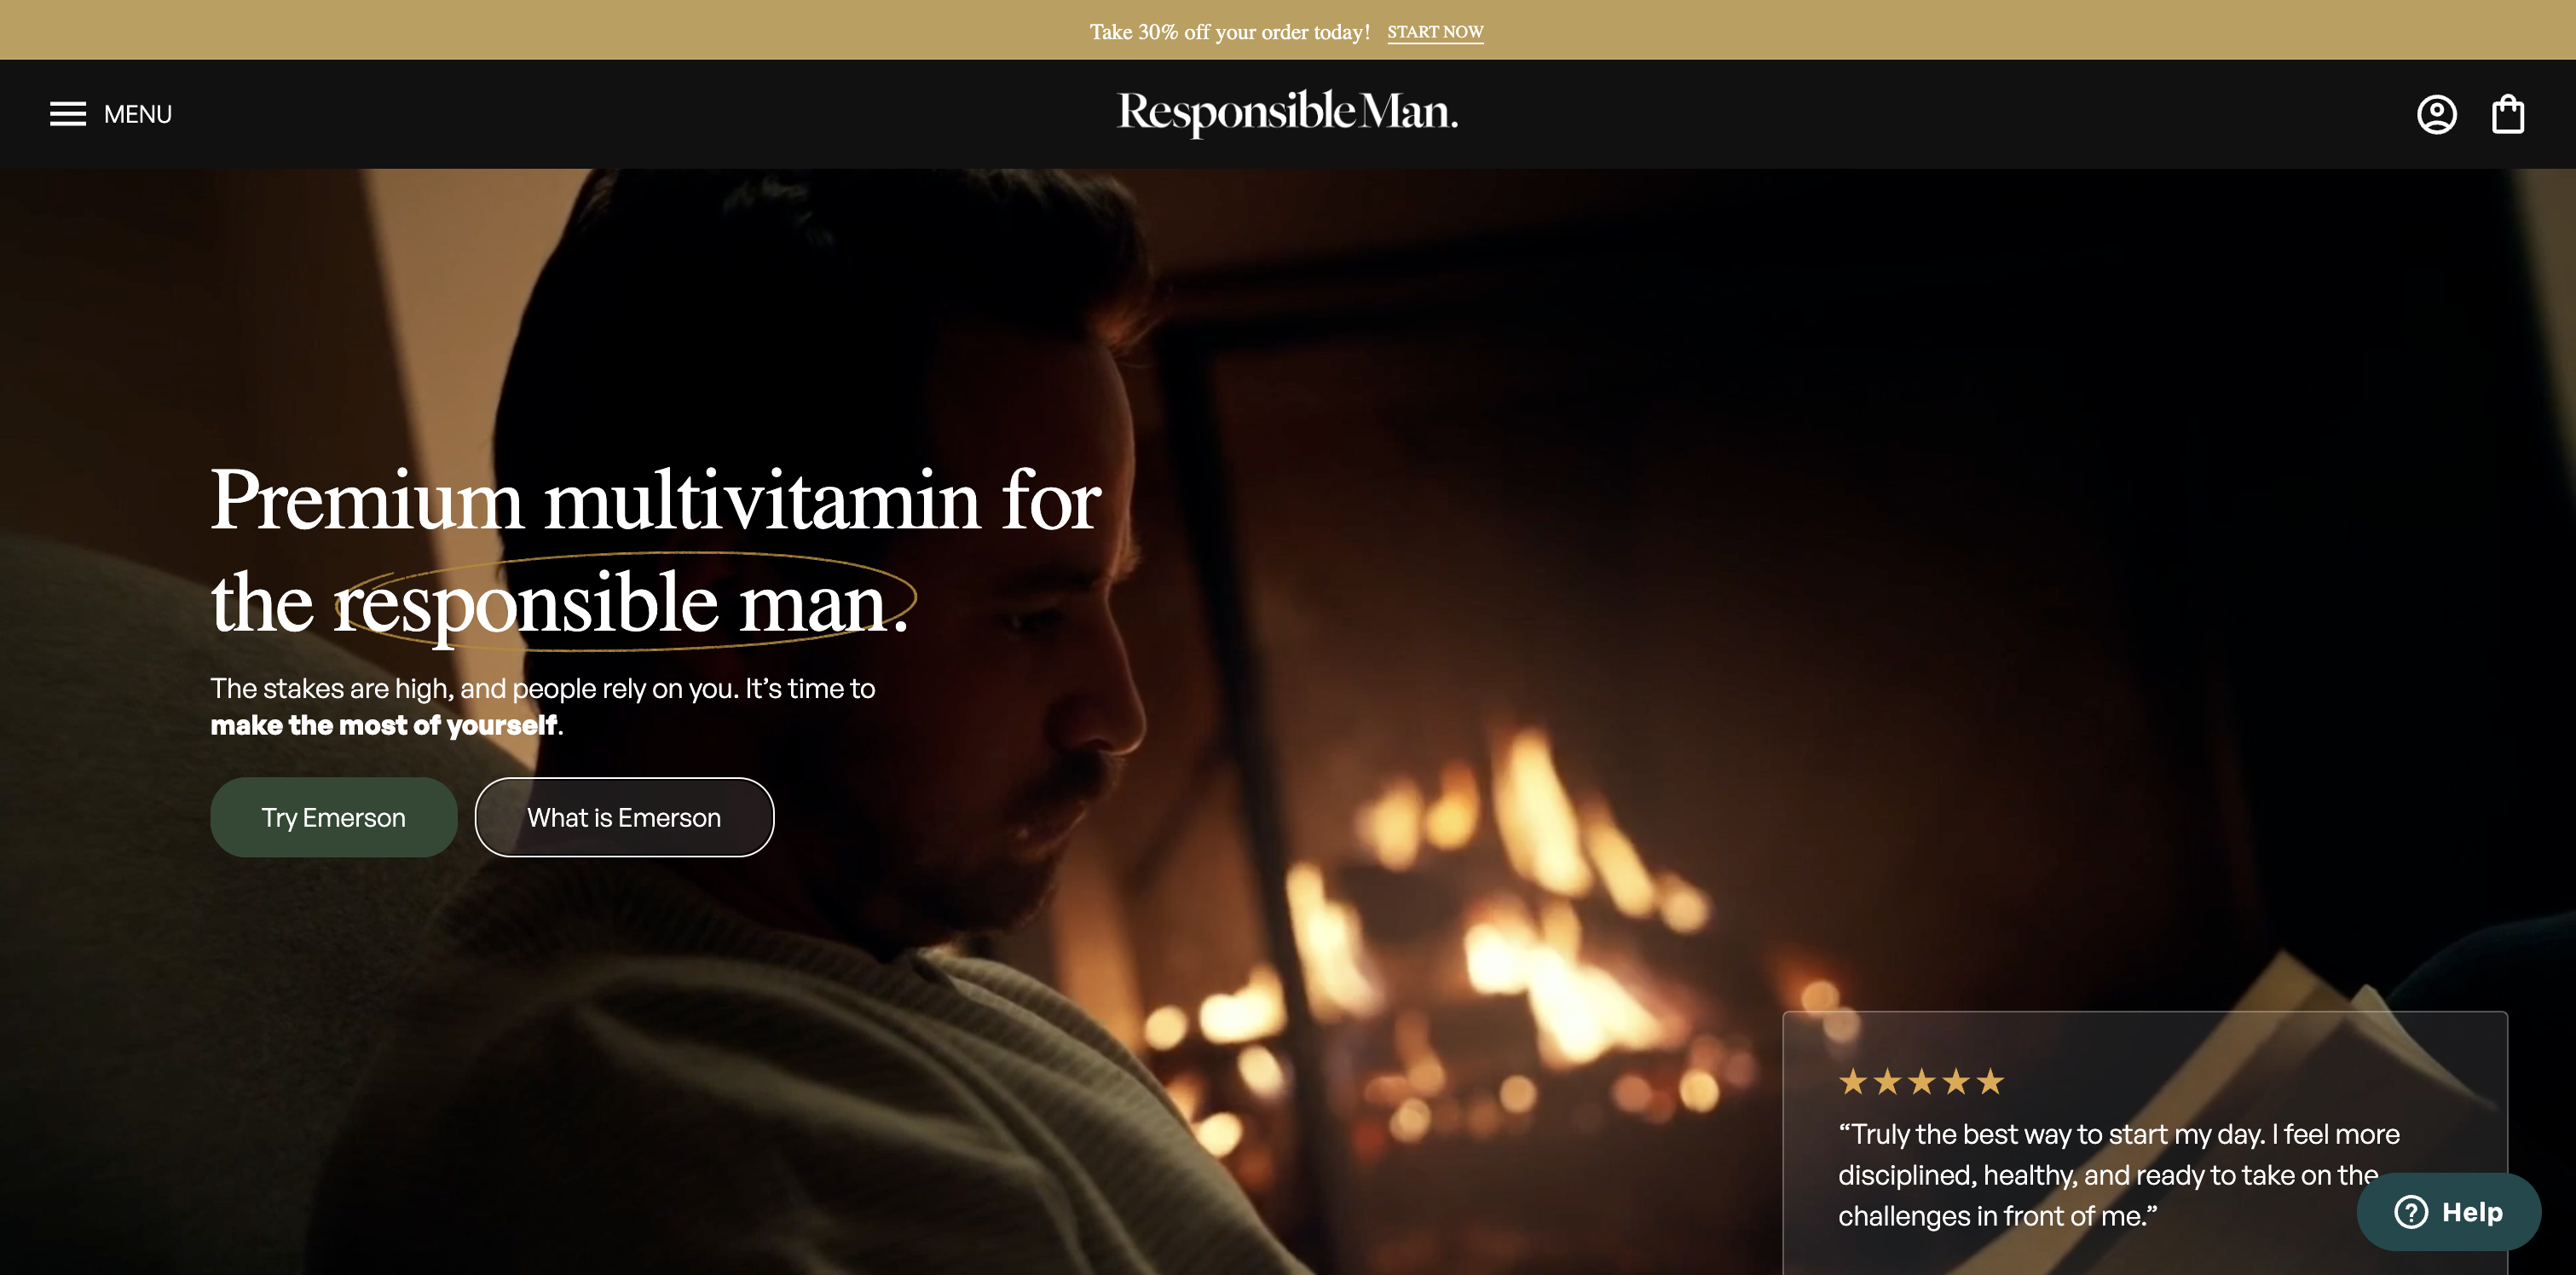2576x1275 pixels.
Task: Click the What is Emerson button
Action: pyautogui.click(x=624, y=817)
